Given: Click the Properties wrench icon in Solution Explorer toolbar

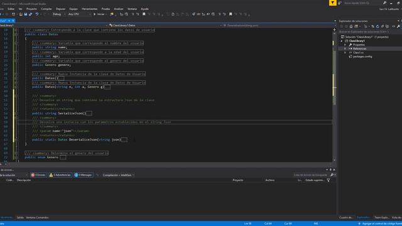Looking at the screenshot, I should (x=398, y=26).
